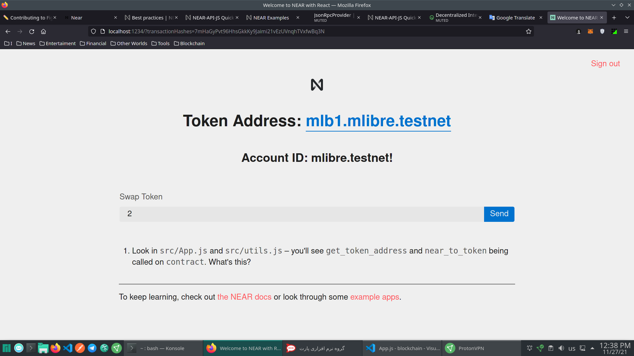Close the 'NEAR Examples' tab
This screenshot has width=634, height=356.
point(298,17)
